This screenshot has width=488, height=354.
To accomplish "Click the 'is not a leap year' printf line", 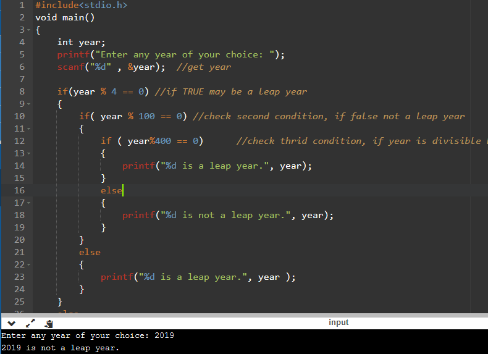I will tap(227, 215).
